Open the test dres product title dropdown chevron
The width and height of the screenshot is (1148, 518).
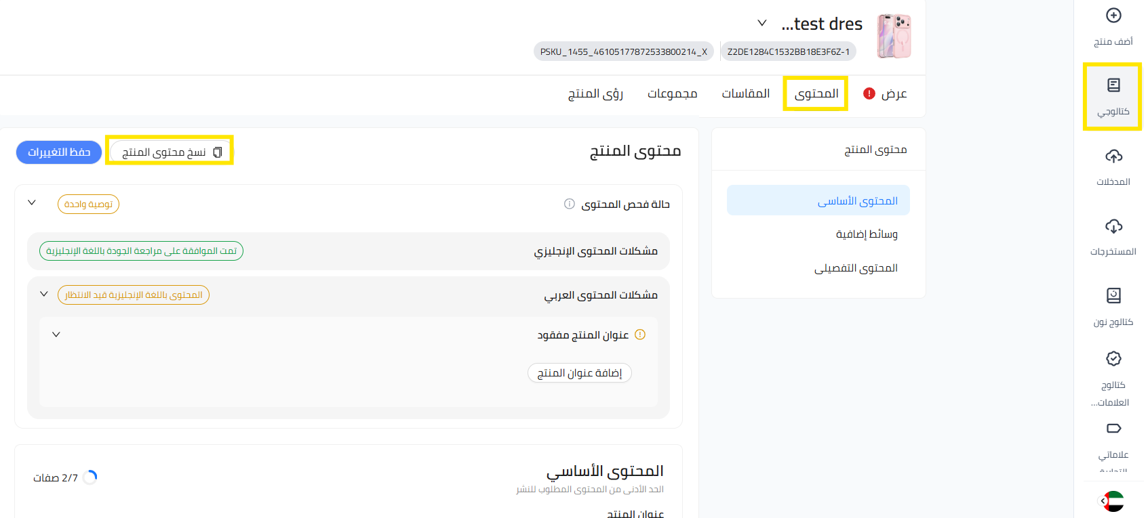762,24
